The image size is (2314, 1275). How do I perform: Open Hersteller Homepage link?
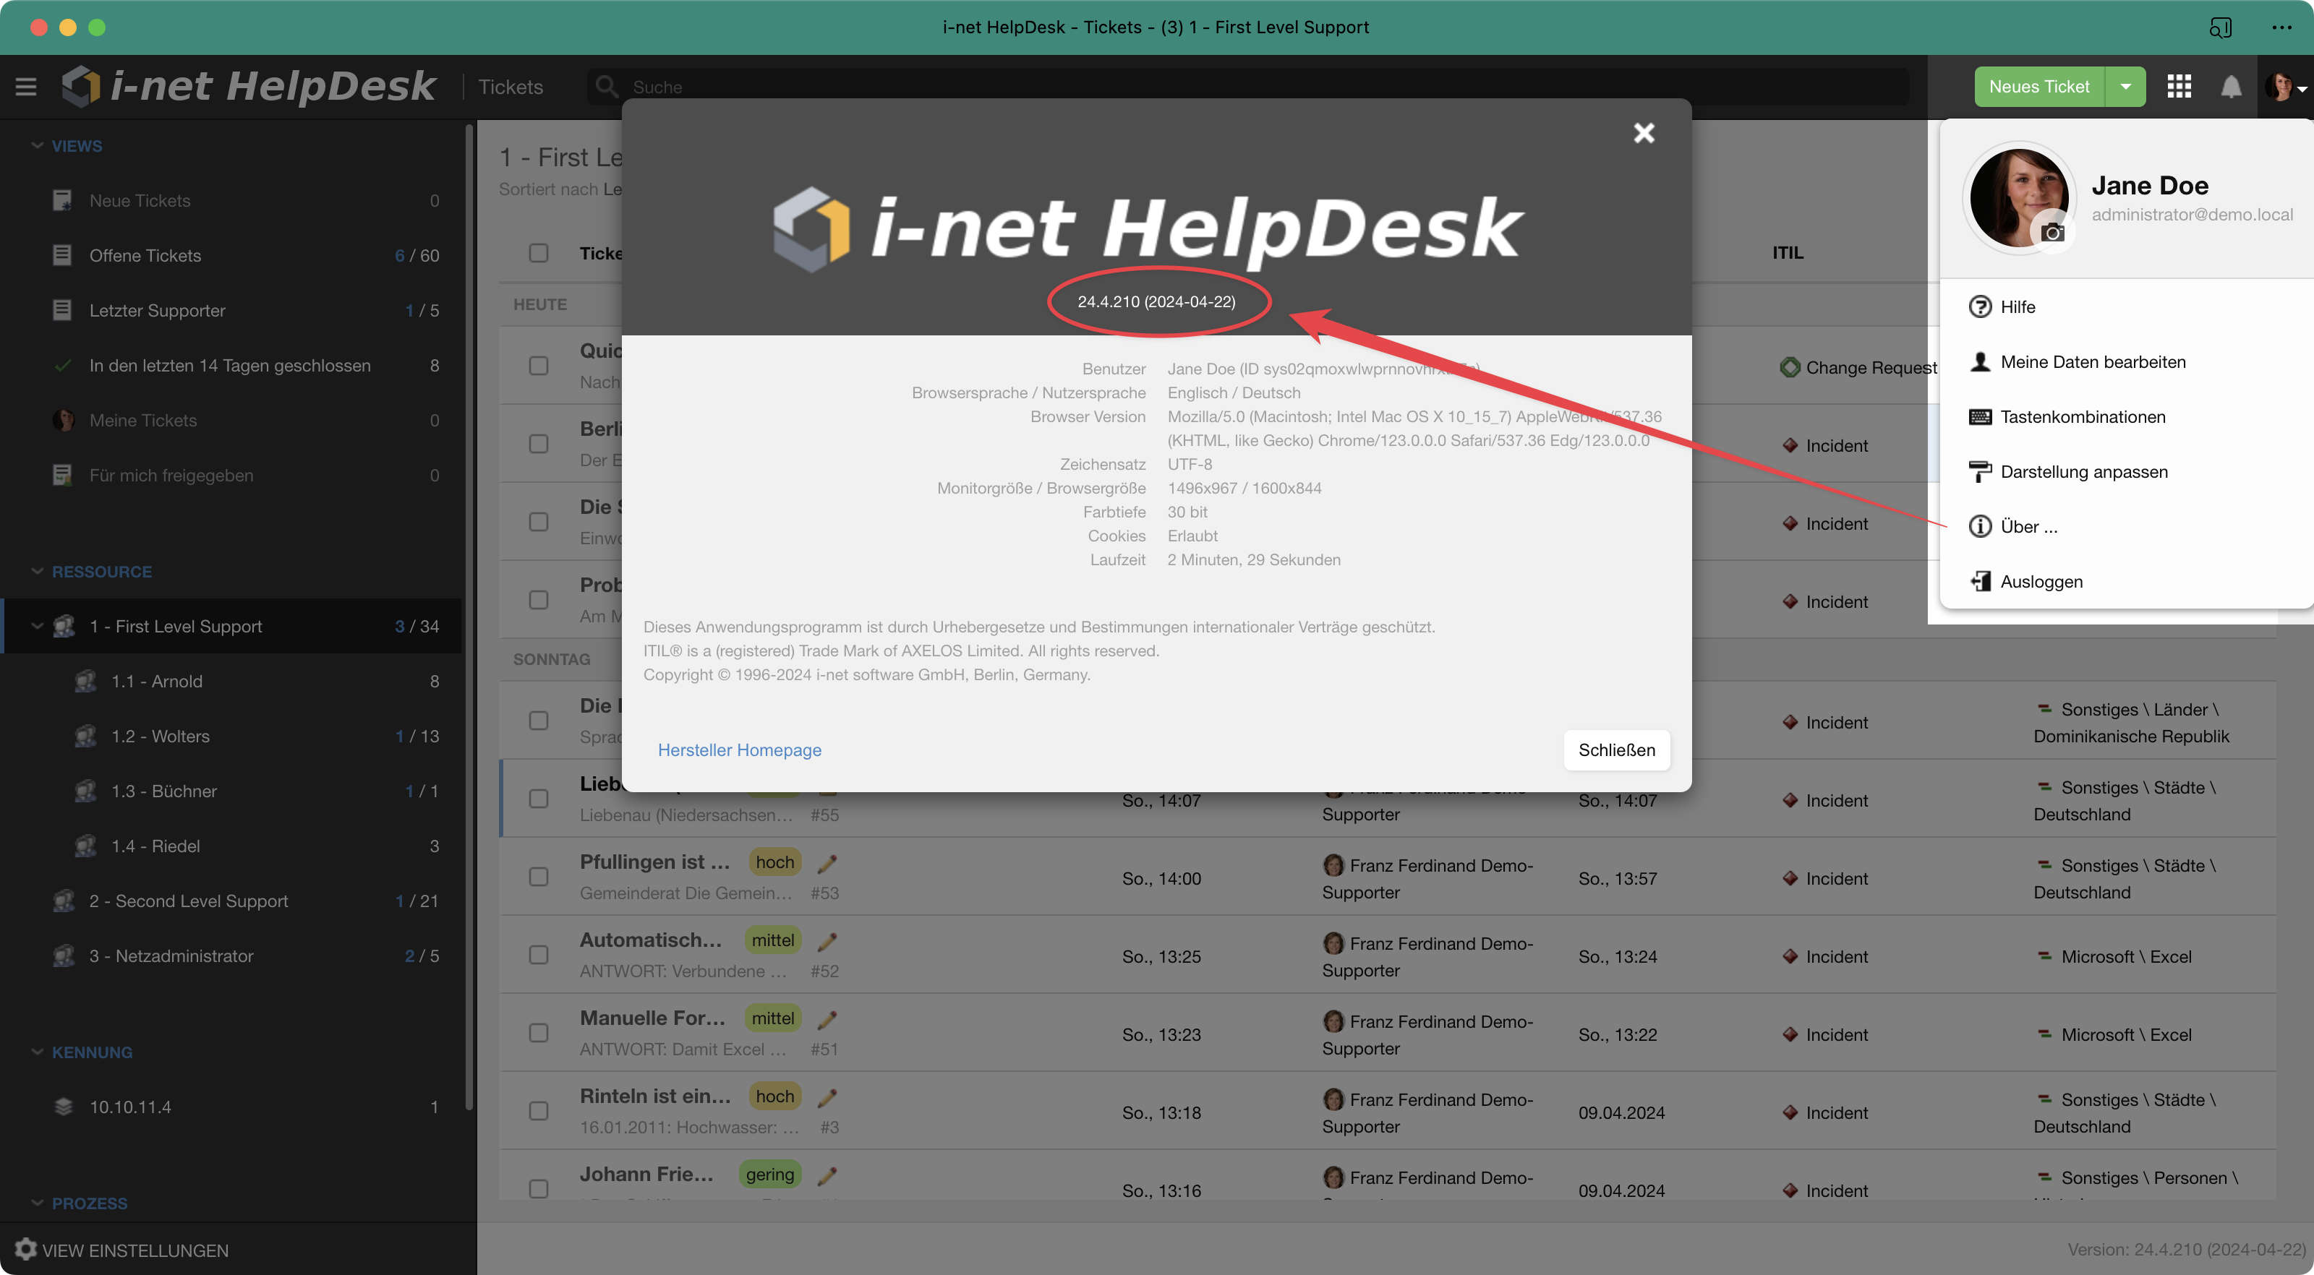tap(739, 750)
